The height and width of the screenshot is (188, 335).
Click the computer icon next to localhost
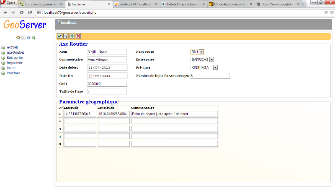tap(58, 23)
